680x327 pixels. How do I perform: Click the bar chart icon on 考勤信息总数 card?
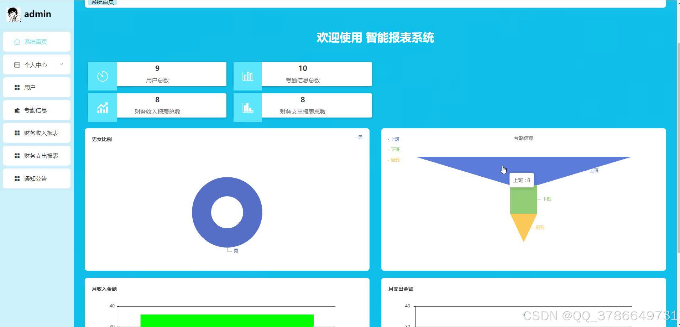[x=247, y=75]
